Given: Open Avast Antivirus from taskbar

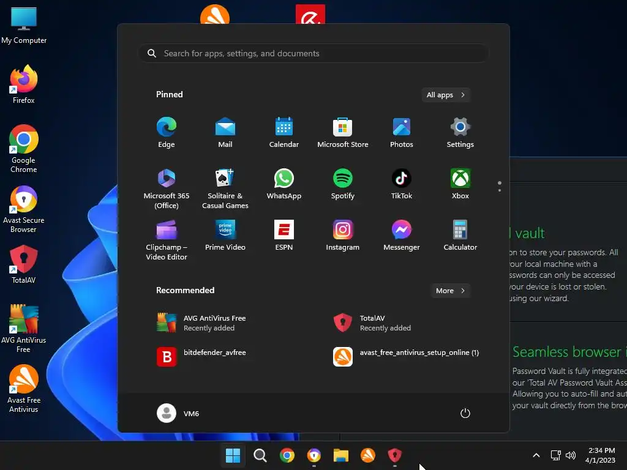Looking at the screenshot, I should coord(368,455).
